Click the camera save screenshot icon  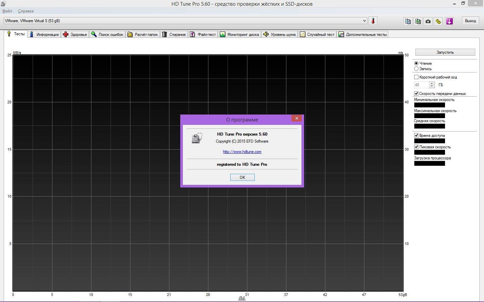428,21
